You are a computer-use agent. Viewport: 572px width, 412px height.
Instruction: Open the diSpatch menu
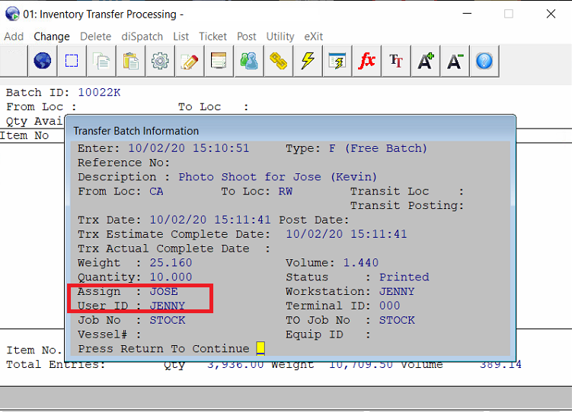tap(142, 36)
